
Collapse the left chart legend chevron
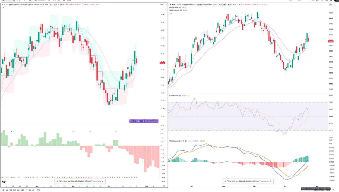pyautogui.click(x=3, y=8)
